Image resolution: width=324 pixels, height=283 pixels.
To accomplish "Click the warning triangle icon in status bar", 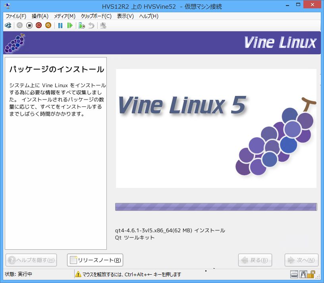I will pos(78,274).
